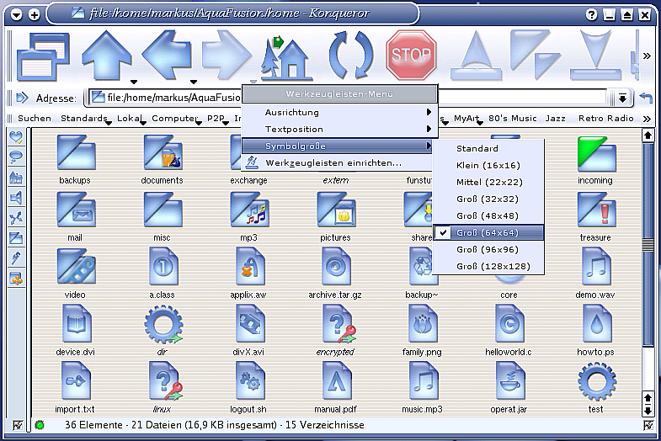This screenshot has width=661, height=441.
Task: Click the upward cone toolbar icon
Action: [477, 56]
